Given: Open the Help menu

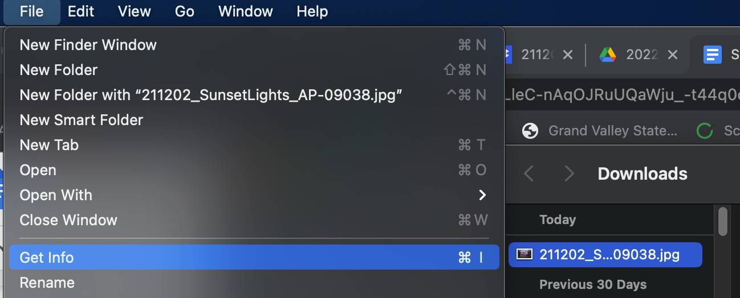Looking at the screenshot, I should pyautogui.click(x=312, y=11).
